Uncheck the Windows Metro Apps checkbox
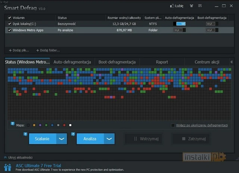The height and width of the screenshot is (173, 239). pos(10,30)
